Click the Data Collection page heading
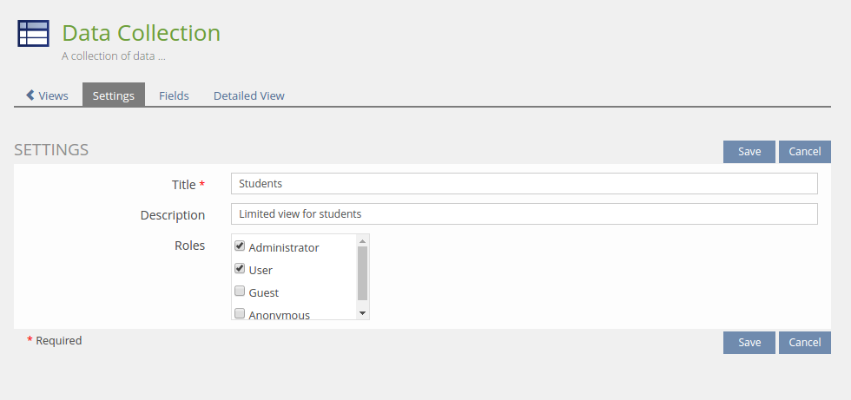The image size is (851, 400). [x=142, y=33]
